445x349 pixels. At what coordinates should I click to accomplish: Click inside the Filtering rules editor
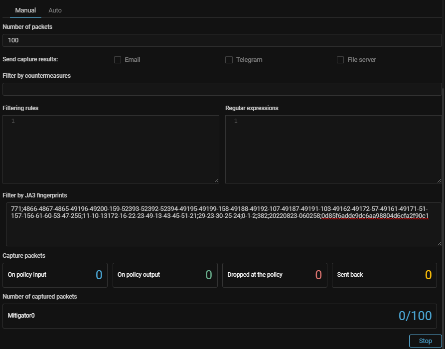pyautogui.click(x=111, y=150)
